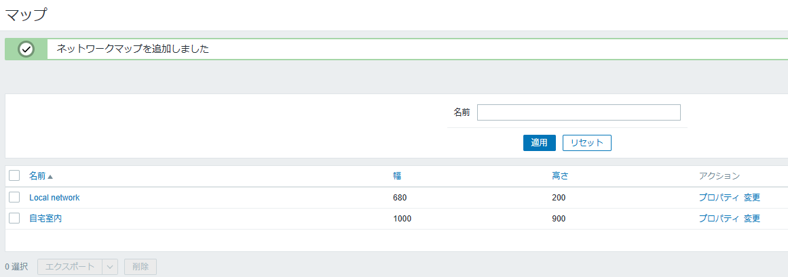Click the sort arrow beside 名前 header
Screen dimensions: 788x277
pyautogui.click(x=50, y=177)
